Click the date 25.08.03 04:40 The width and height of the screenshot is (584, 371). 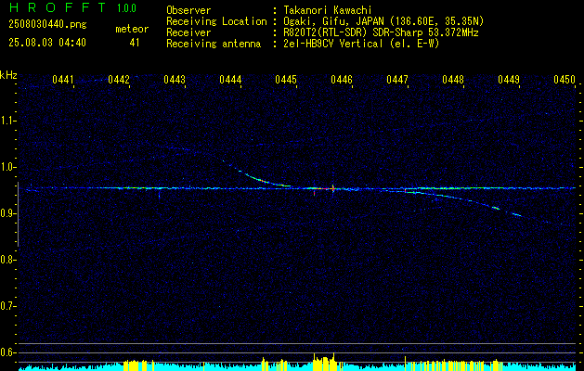[47, 43]
